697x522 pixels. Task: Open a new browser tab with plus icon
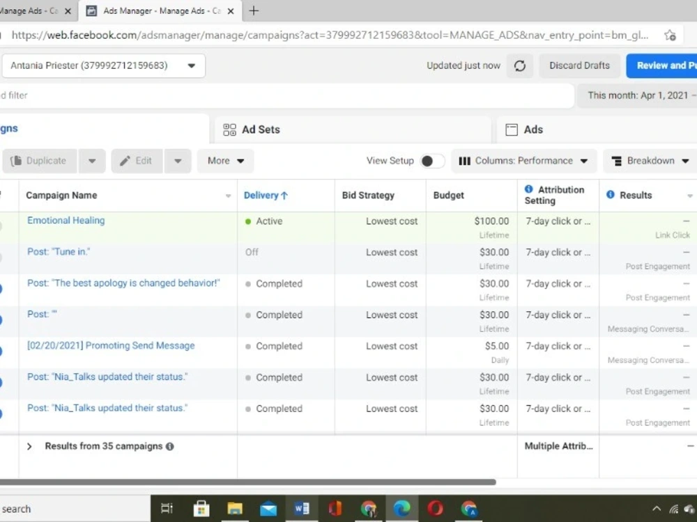(254, 10)
